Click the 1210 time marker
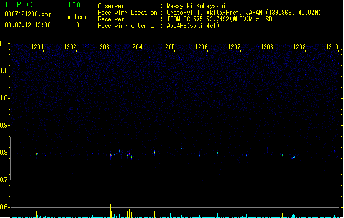The image size is (344, 218). click(x=332, y=46)
